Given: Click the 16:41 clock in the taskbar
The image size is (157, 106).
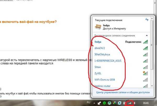Looking at the screenshot, I should [x=146, y=103].
